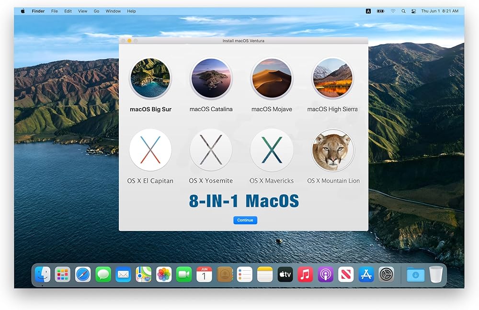
Task: Select the OS X Yosemite X icon
Action: point(211,150)
